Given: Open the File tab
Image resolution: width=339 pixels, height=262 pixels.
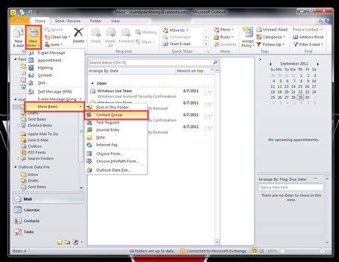Looking at the screenshot, I should pos(20,21).
